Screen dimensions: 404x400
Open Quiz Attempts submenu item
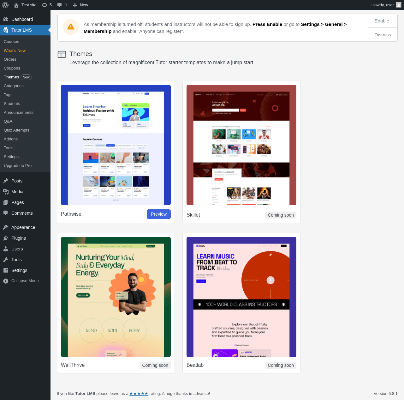coord(16,130)
